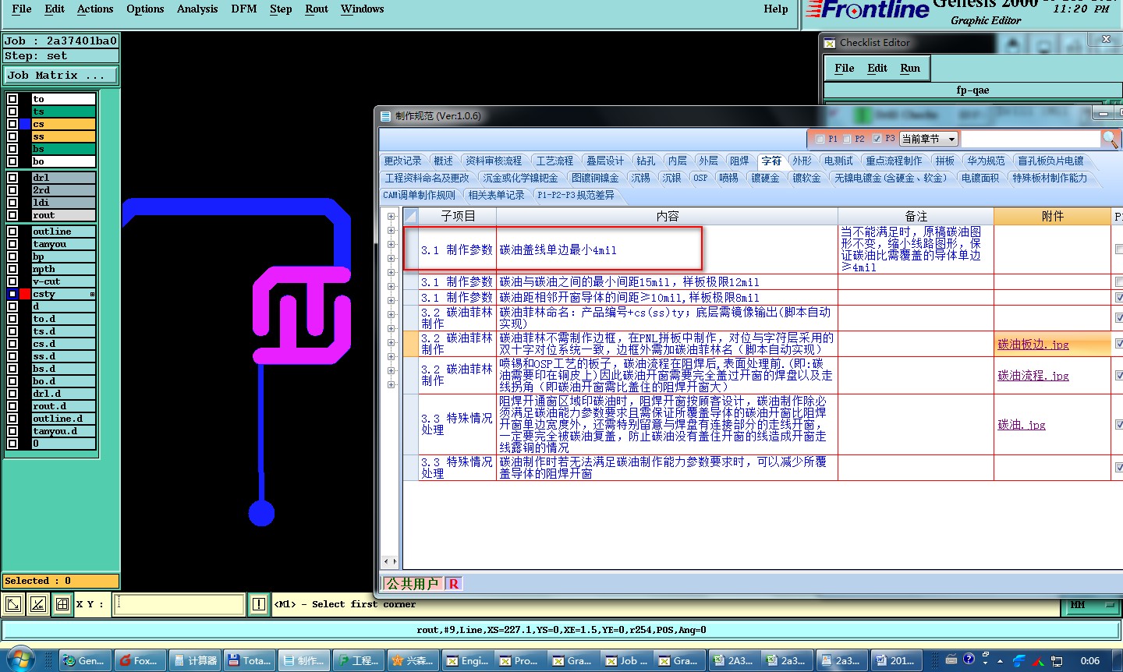Open Total Commander taskbar item 'Tota...'
This screenshot has width=1123, height=672.
[250, 660]
